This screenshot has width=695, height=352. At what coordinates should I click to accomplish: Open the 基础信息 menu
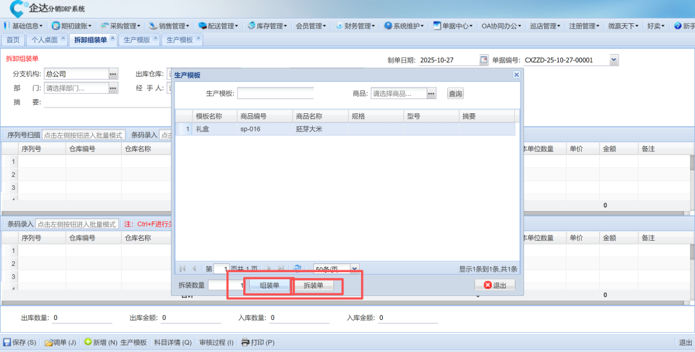[25, 26]
